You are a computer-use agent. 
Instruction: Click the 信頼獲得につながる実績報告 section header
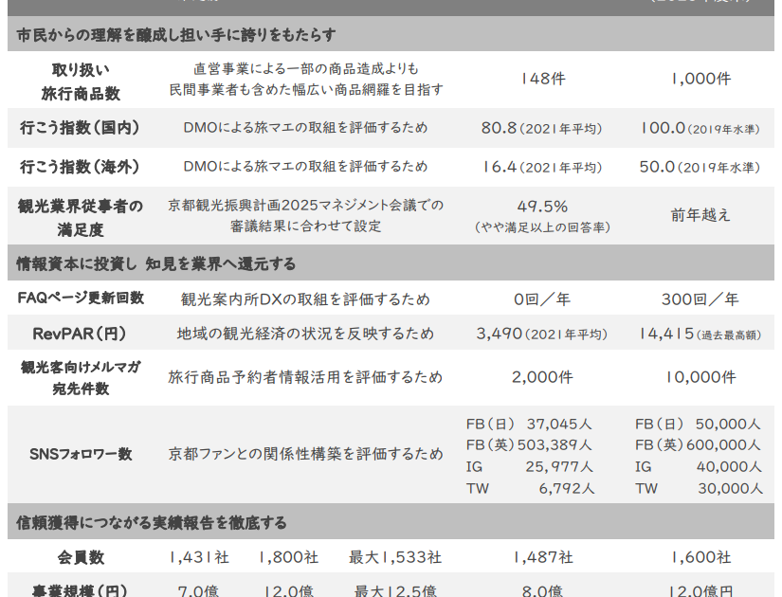click(152, 522)
